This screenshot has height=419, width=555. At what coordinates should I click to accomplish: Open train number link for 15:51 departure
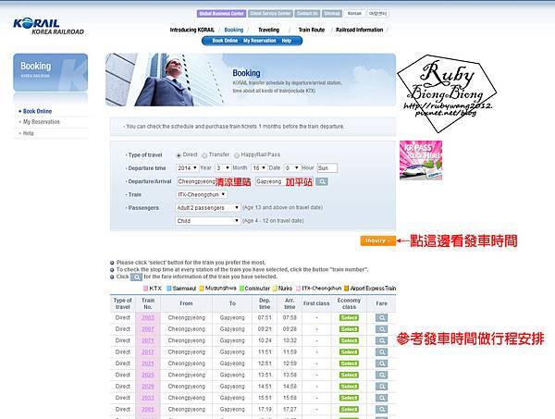[148, 398]
